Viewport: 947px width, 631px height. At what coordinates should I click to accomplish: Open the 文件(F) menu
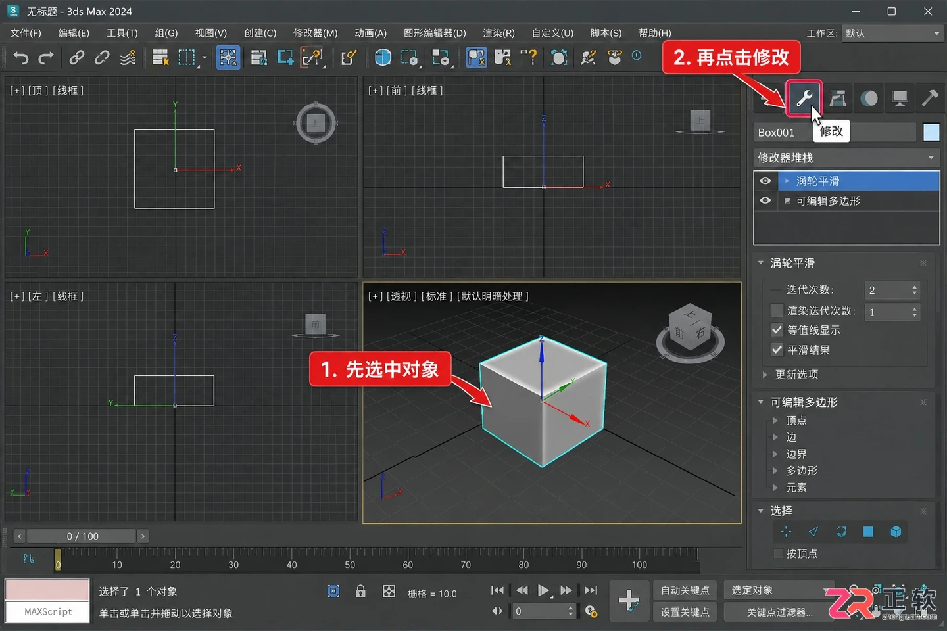tap(26, 33)
